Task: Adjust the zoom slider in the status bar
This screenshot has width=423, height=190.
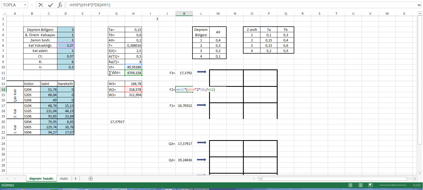Action: point(393,185)
